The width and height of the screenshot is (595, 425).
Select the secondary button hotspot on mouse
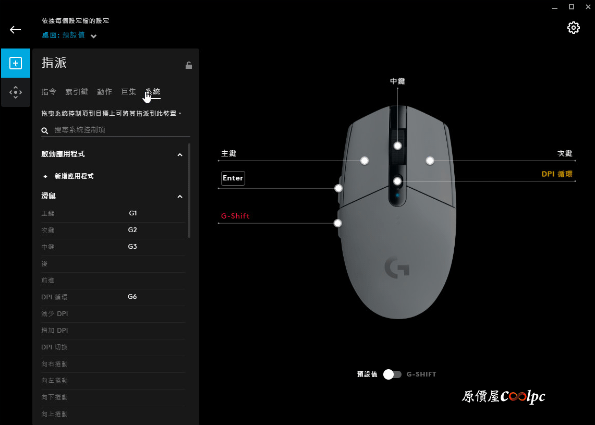pos(430,161)
